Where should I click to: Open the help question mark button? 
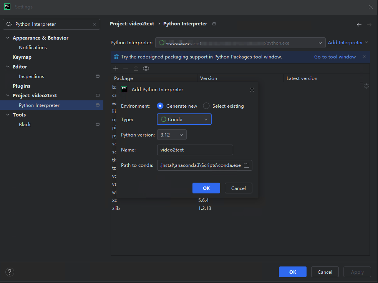10,272
